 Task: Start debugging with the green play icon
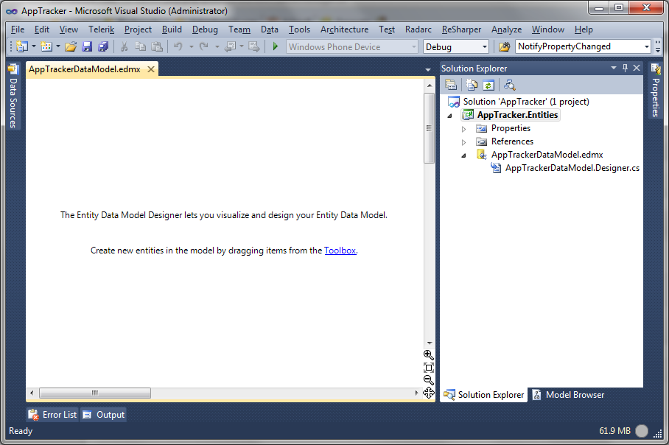[276, 46]
